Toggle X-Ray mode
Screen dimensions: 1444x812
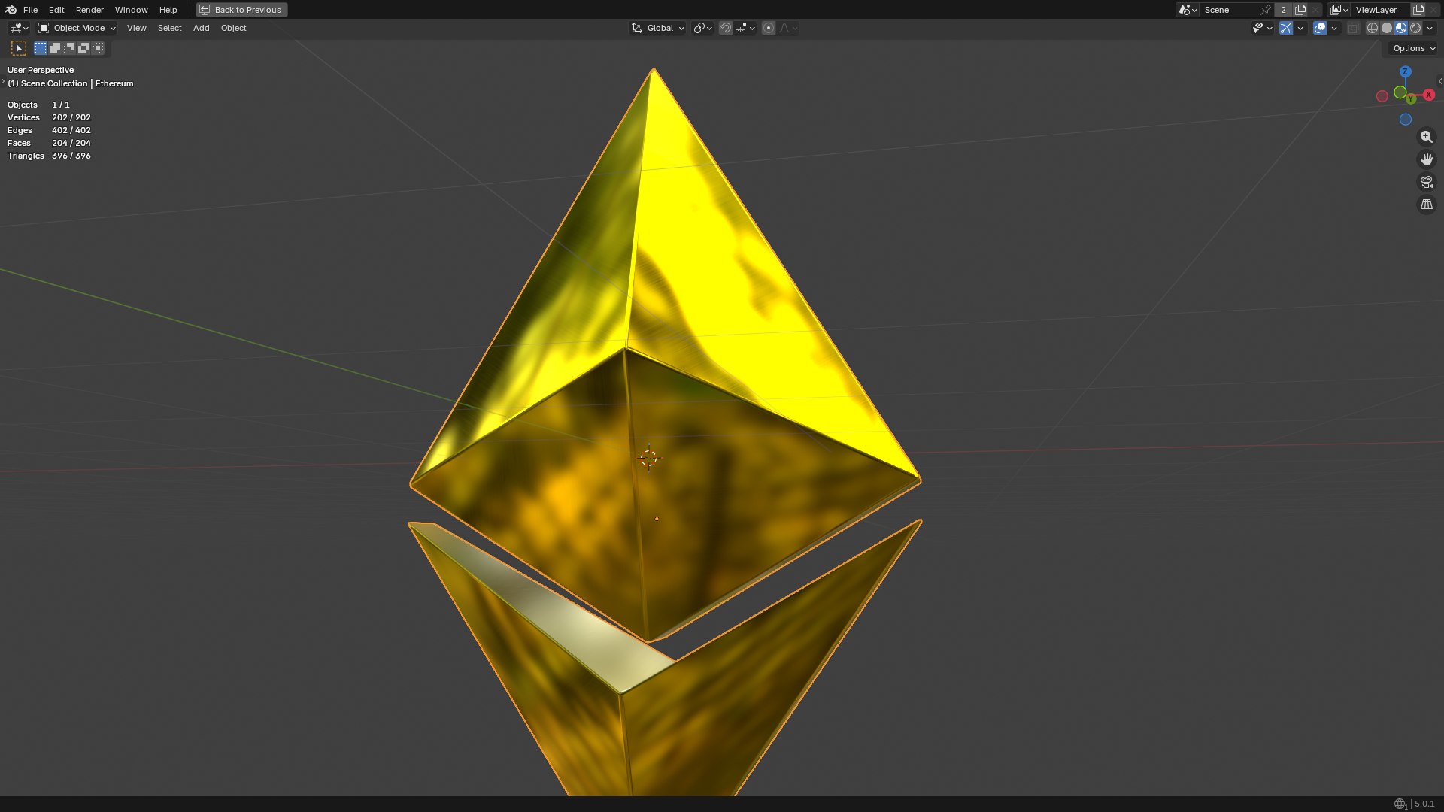tap(1353, 28)
